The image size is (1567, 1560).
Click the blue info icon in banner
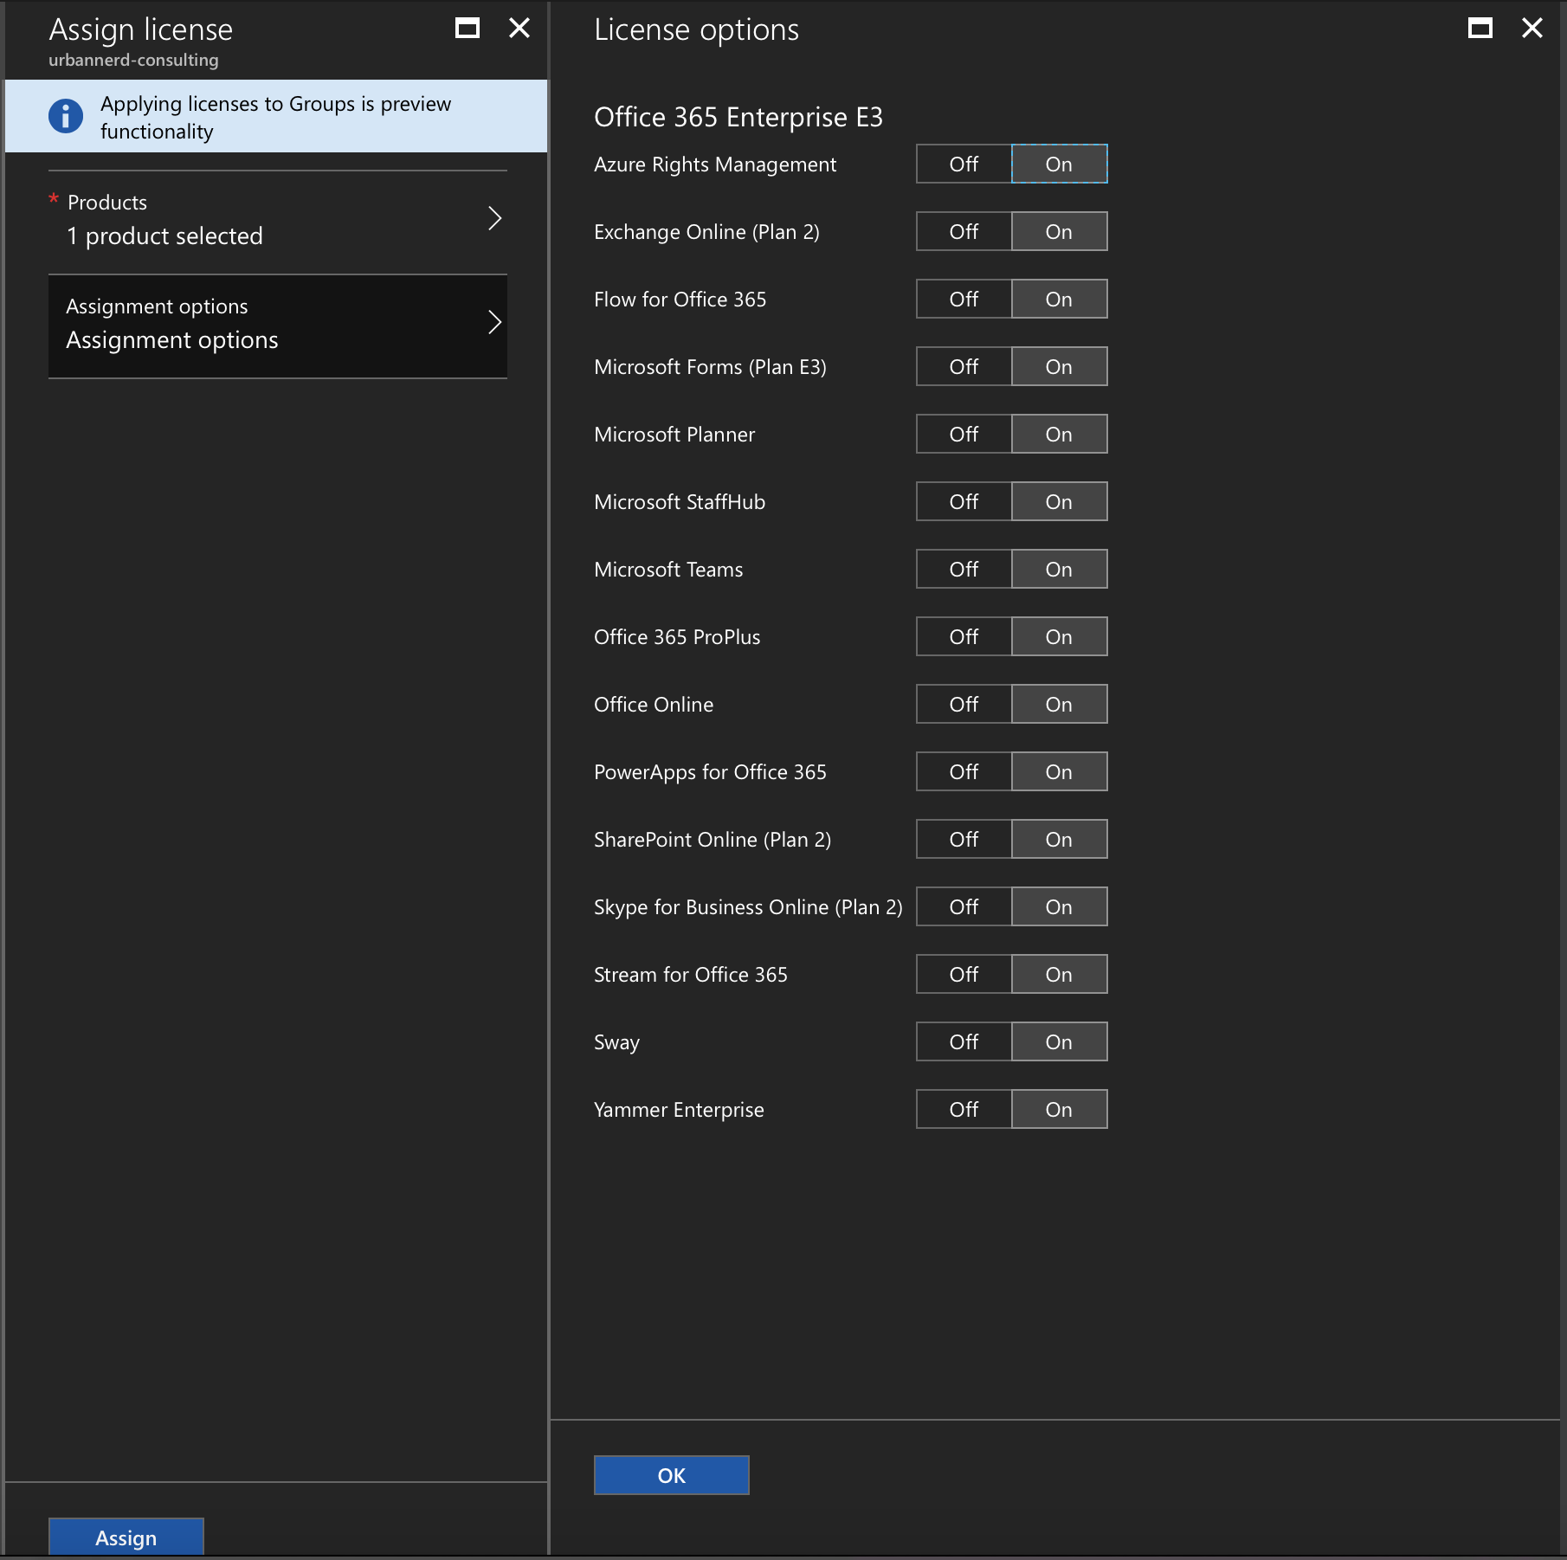(66, 116)
